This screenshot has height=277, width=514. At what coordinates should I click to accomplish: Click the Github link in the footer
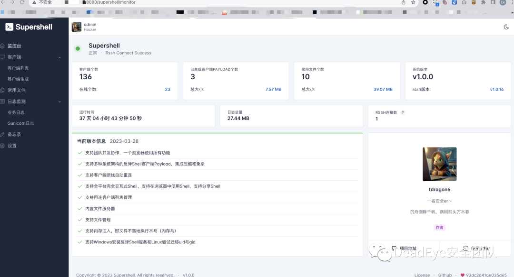[x=445, y=275]
